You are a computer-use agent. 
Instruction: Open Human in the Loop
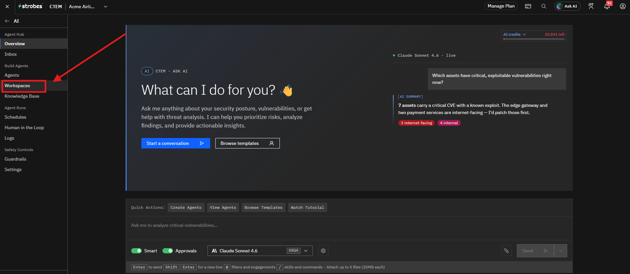[34, 127]
